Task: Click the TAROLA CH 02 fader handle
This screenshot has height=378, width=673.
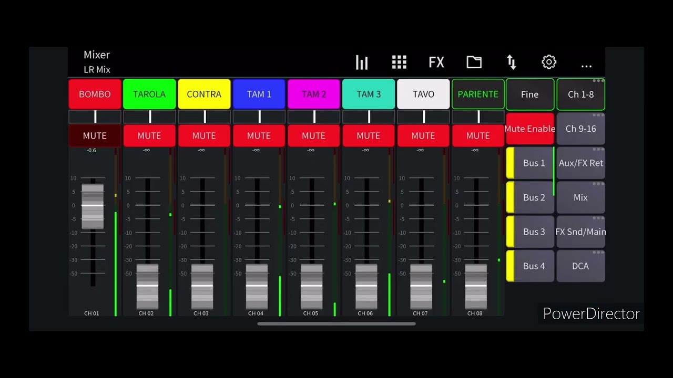Action: pos(147,287)
